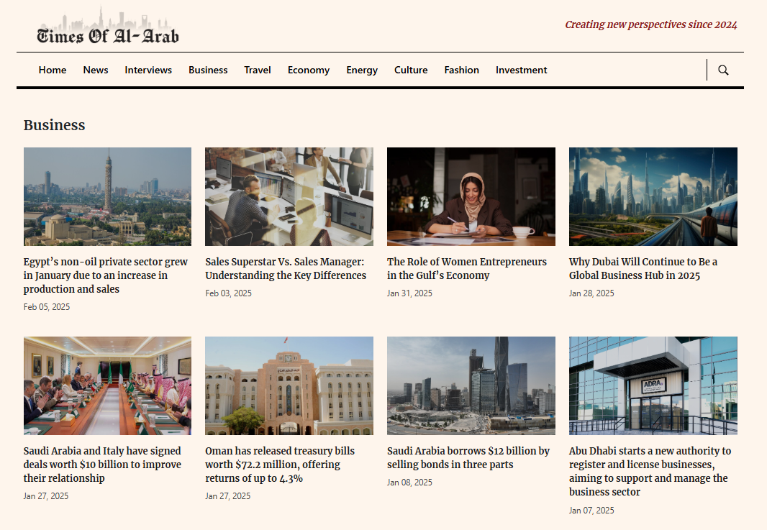
Task: Switch to the Energy section
Action: point(362,70)
